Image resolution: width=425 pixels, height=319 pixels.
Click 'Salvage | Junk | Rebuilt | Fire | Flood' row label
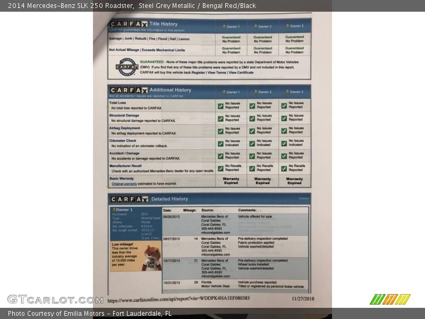[149, 39]
